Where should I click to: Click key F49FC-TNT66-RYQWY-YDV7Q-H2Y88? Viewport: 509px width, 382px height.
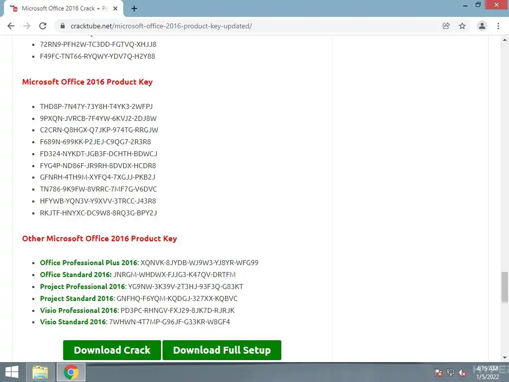[x=97, y=56]
